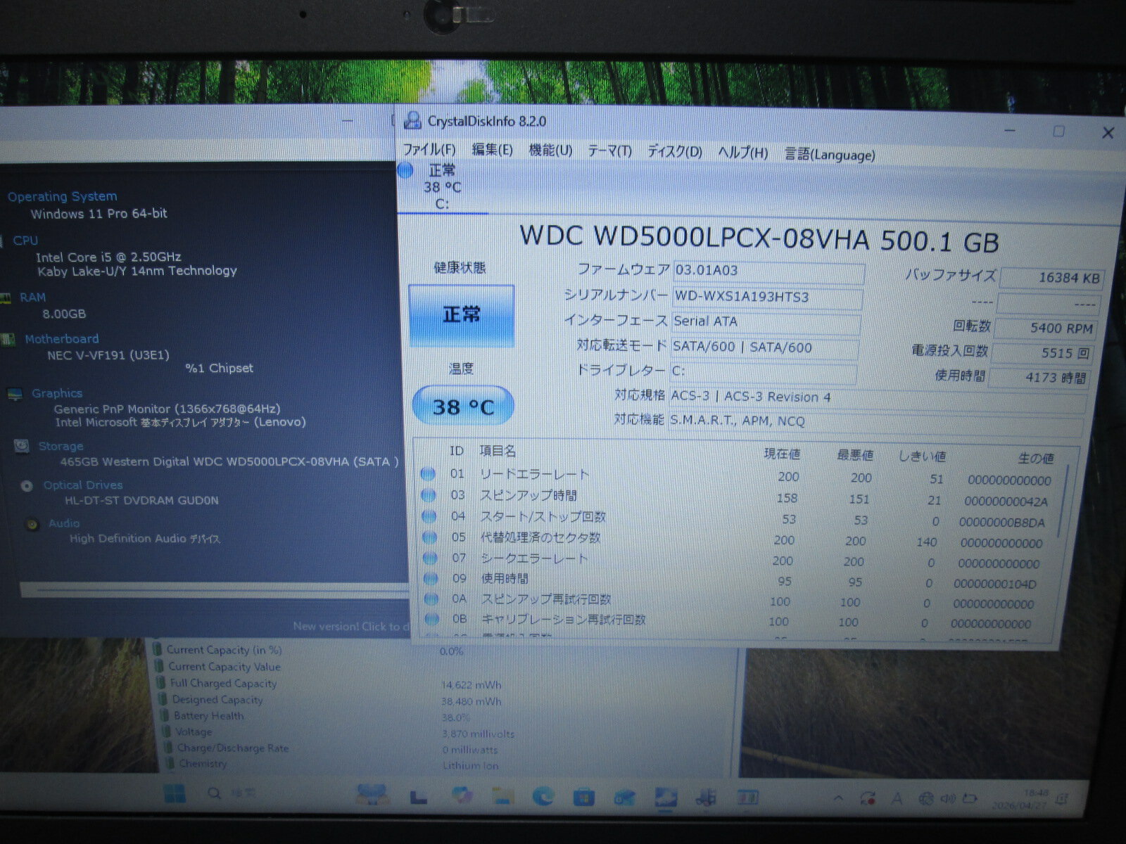This screenshot has width=1126, height=844.
Task: Click the rotation rate field 5400 RPM
Action: tap(1046, 328)
